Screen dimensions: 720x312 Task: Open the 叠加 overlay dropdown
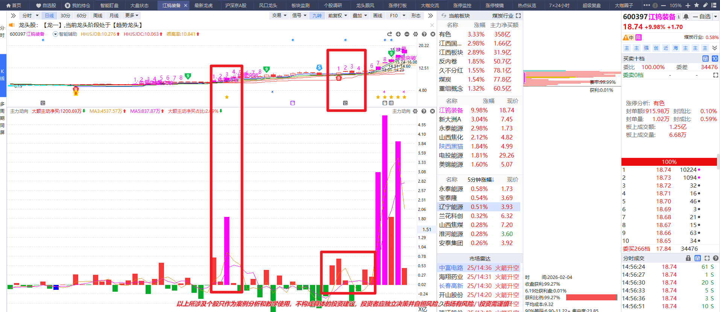[360, 15]
